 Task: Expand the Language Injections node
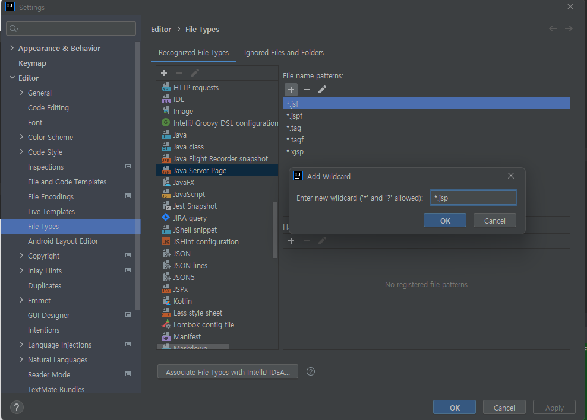tap(21, 345)
